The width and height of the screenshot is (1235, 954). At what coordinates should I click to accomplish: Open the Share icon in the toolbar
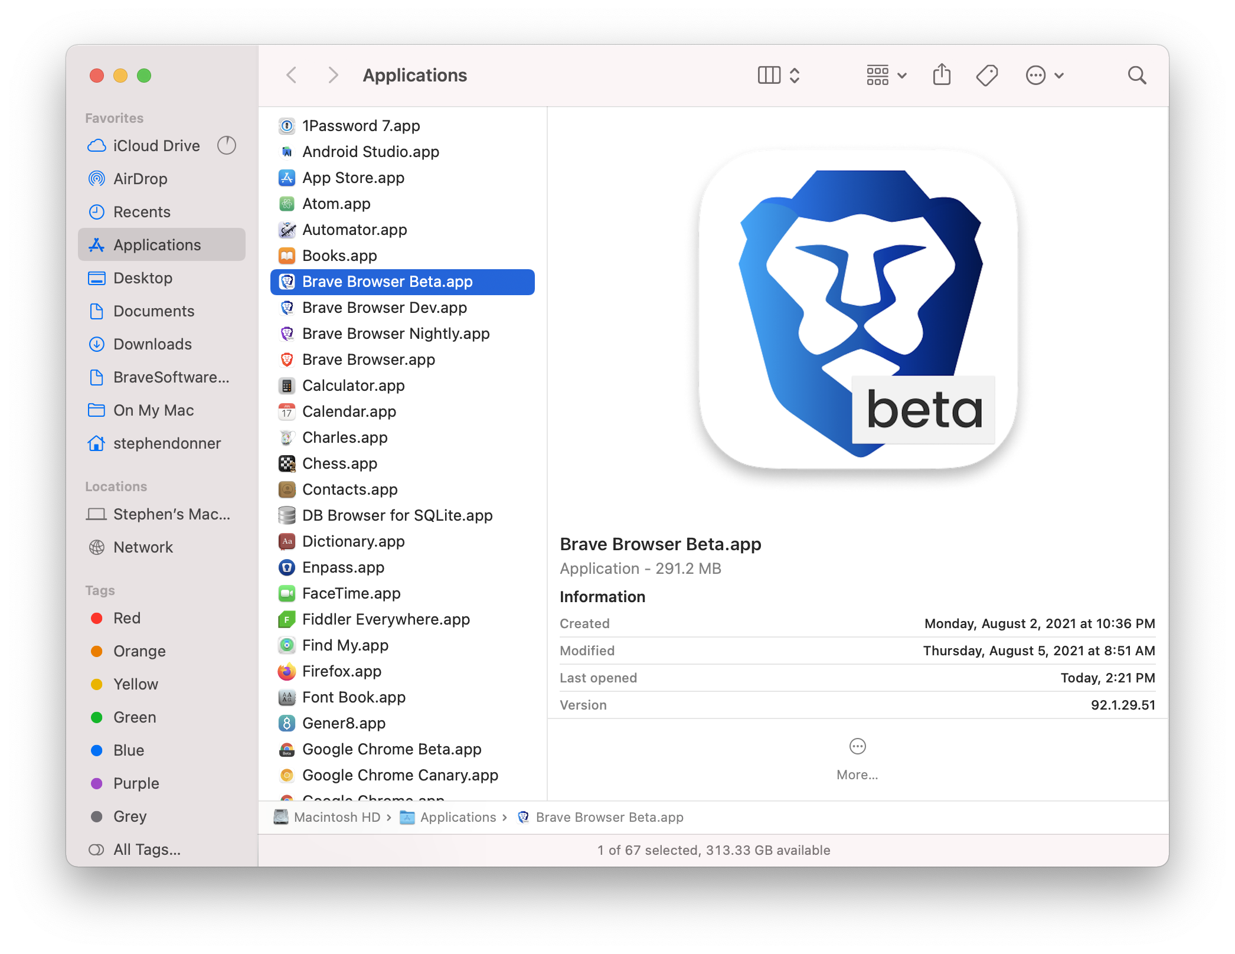942,75
